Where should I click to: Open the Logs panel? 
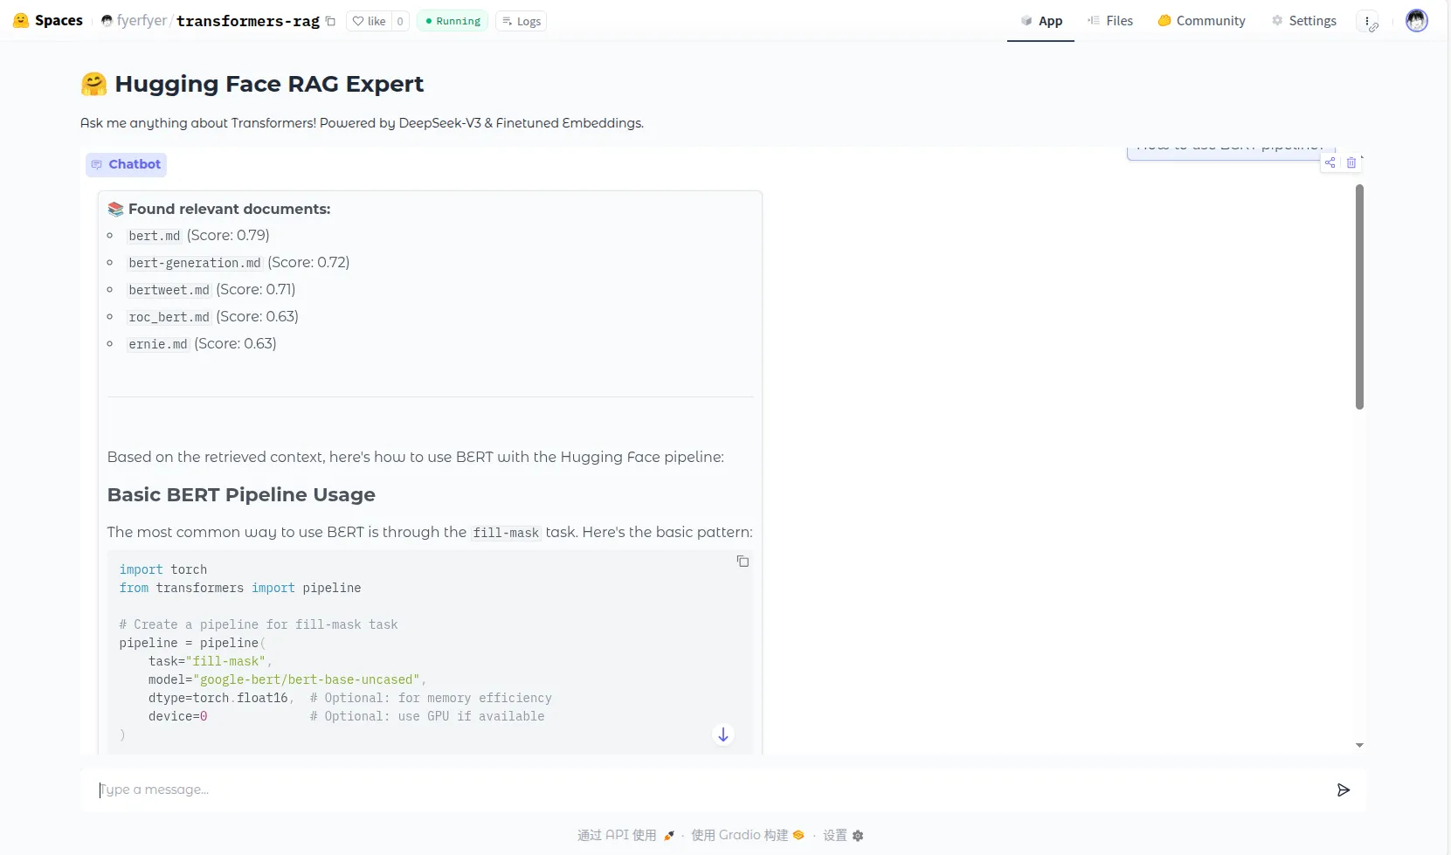coord(522,21)
